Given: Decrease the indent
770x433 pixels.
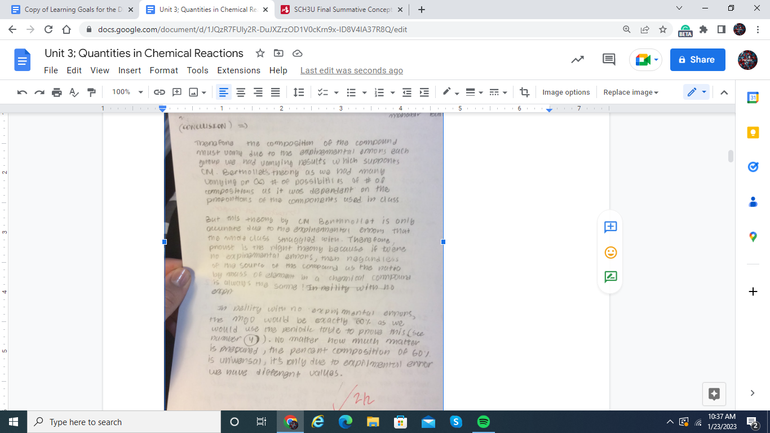Looking at the screenshot, I should click(x=407, y=92).
